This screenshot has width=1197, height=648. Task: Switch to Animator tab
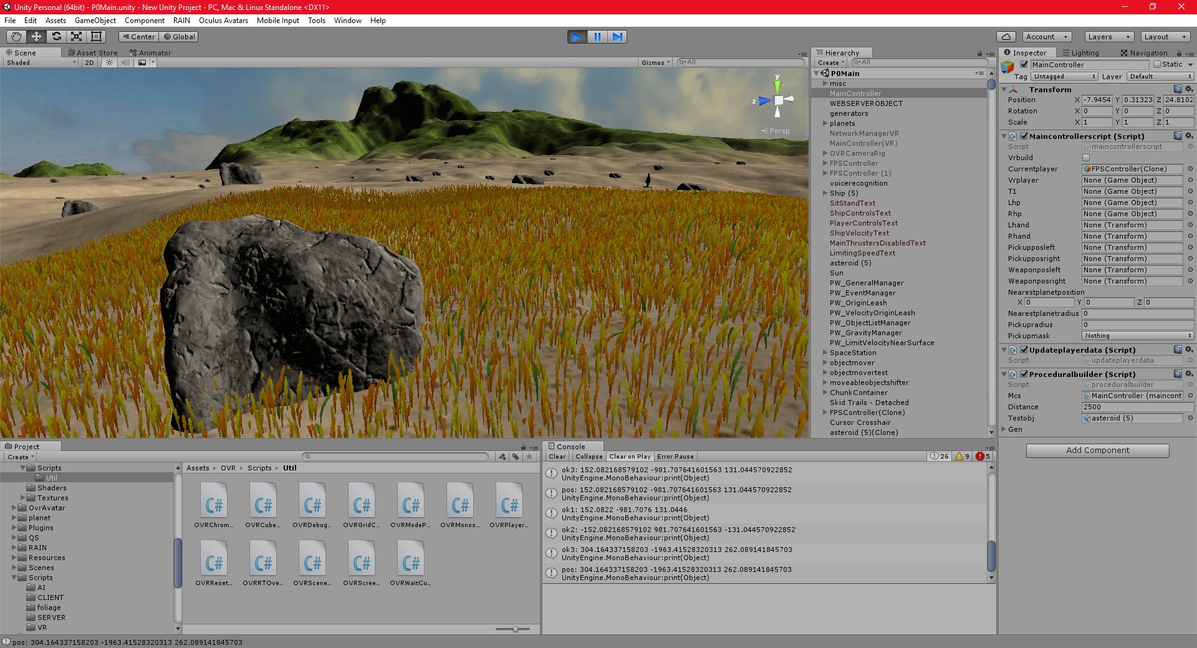tap(150, 53)
